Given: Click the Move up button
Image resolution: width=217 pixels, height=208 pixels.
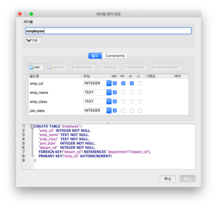Looking at the screenshot, I should point(109,67).
